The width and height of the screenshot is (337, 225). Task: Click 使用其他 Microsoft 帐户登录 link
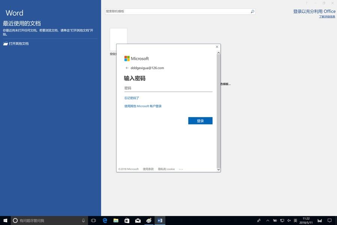tap(143, 106)
